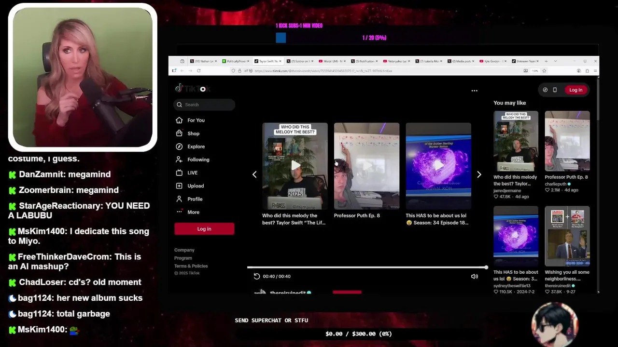Open a new browser tab with plus icon
618x347 pixels.
pos(546,61)
